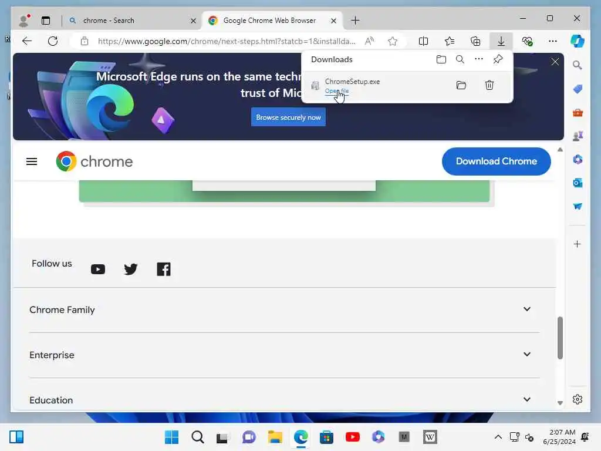Open the Windows Start menu
601x451 pixels.
click(171, 437)
